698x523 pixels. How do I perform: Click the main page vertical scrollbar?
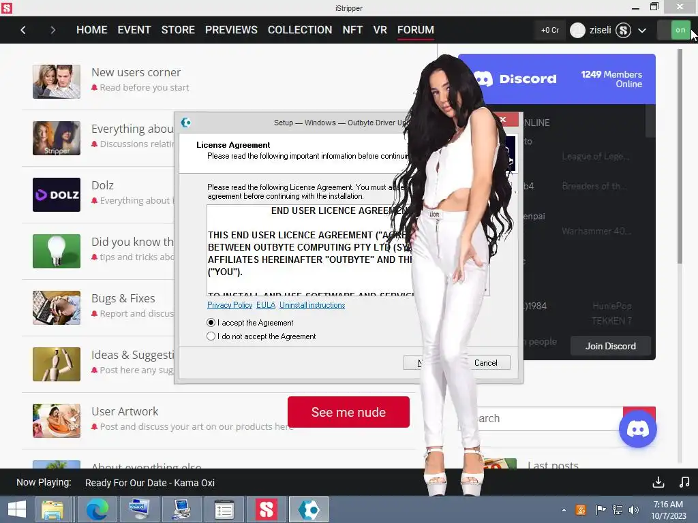[680, 156]
